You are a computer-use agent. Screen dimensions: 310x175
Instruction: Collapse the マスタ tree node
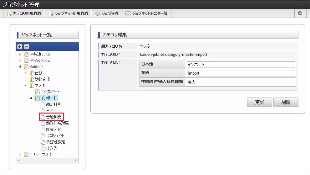(25, 85)
